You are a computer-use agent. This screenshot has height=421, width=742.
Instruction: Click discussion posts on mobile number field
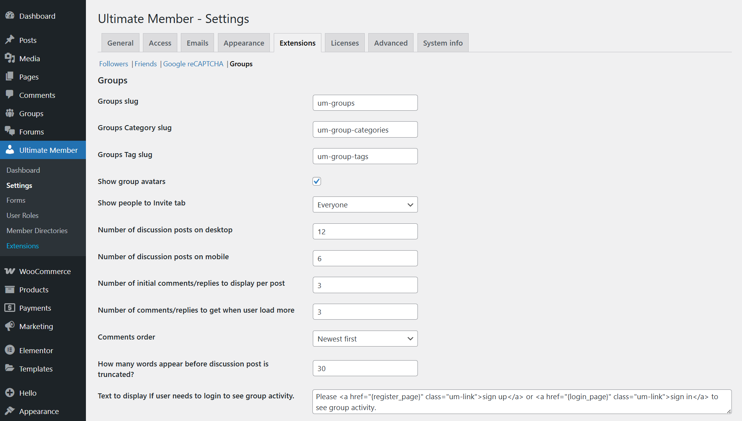pos(365,258)
